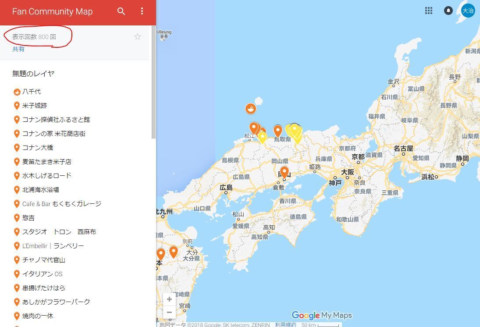Click the yellow pin near 松江

[x=262, y=137]
